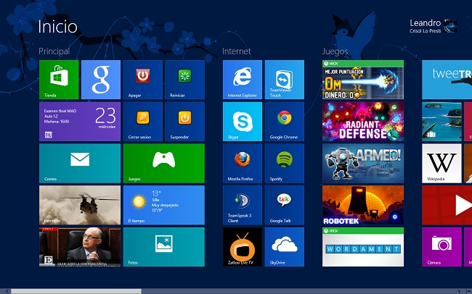This screenshot has height=294, width=472.
Task: Launch TeamViewer Touch tile
Action: pyautogui.click(x=285, y=80)
